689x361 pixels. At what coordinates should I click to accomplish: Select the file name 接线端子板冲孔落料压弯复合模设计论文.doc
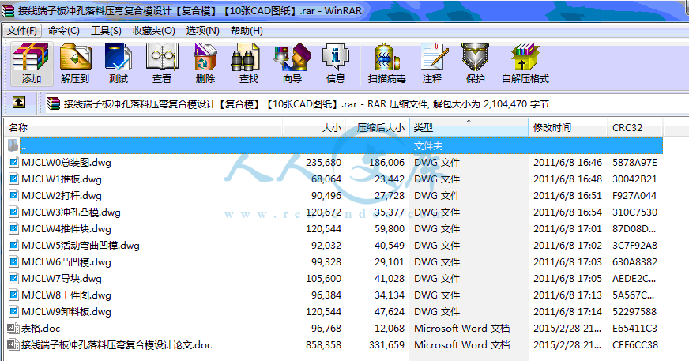[116, 344]
